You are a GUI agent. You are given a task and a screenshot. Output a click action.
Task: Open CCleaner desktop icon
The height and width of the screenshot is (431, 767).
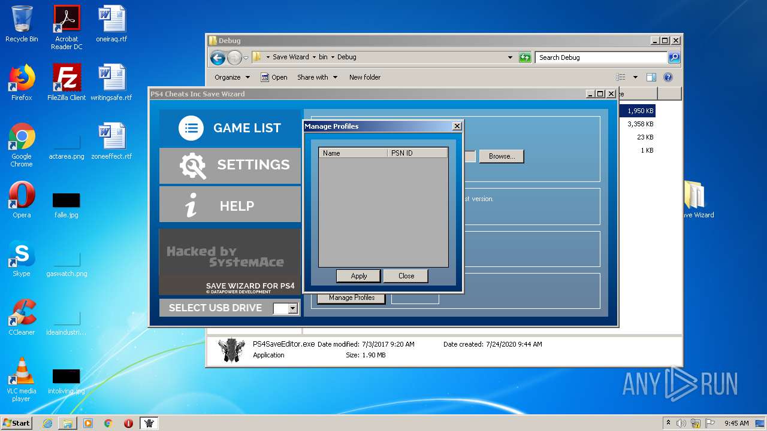point(22,317)
